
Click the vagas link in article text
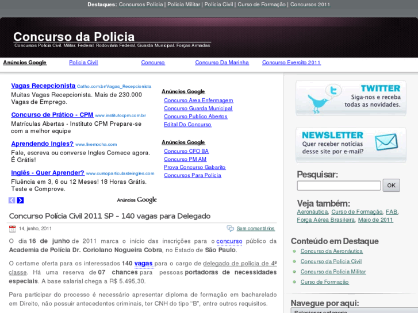[143, 264]
